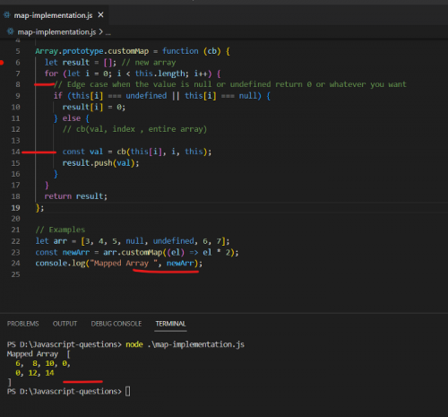
Task: Switch to the PROBLEMS panel tab
Action: pyautogui.click(x=23, y=324)
